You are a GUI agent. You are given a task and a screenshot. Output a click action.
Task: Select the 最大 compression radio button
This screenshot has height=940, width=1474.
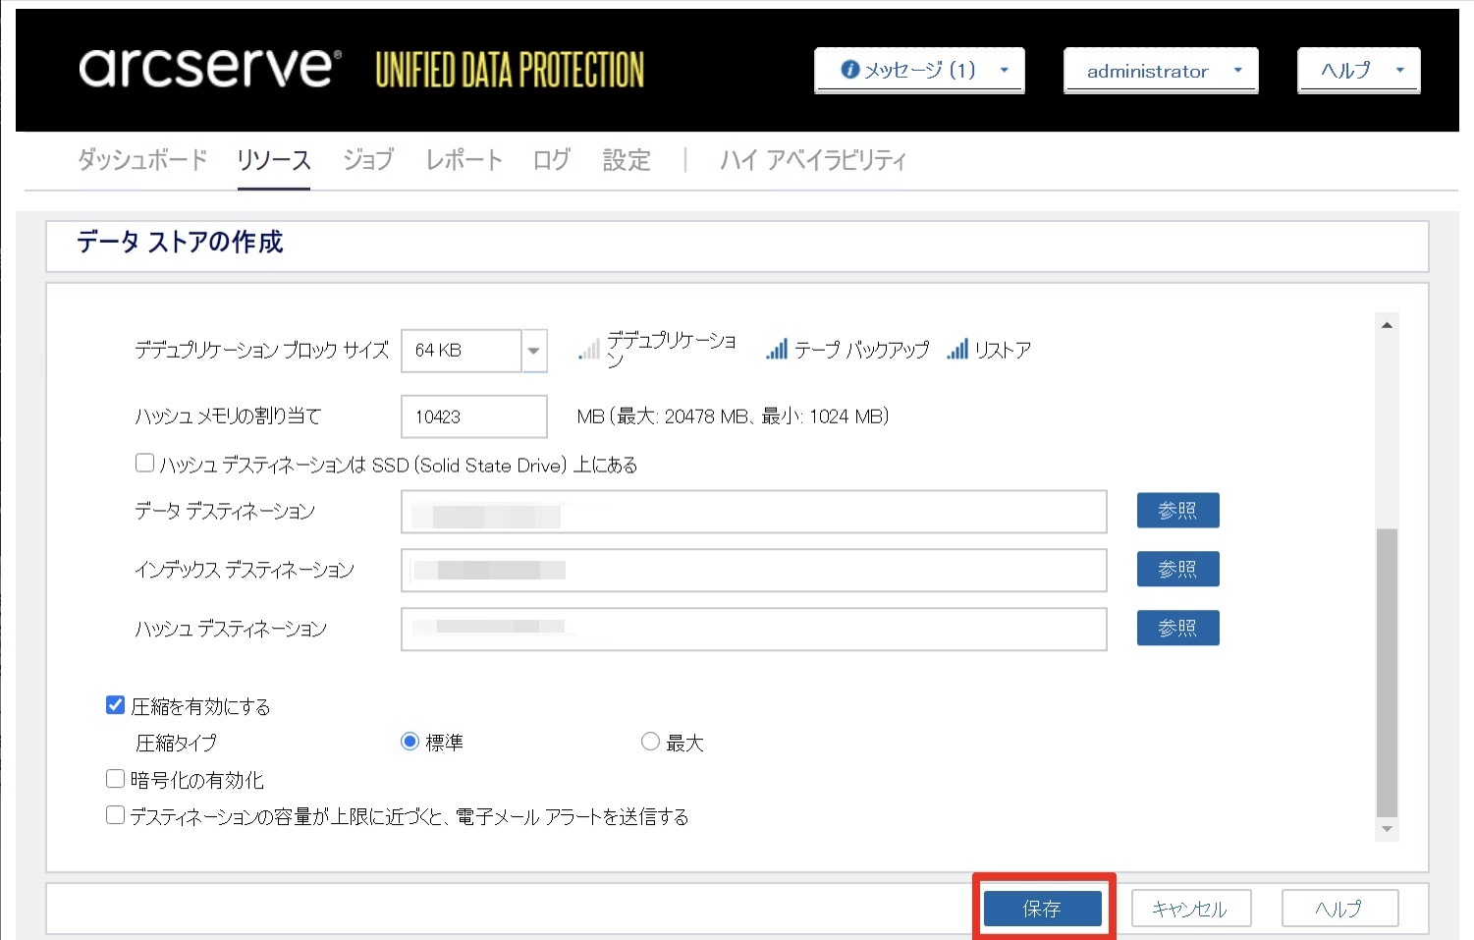(650, 742)
